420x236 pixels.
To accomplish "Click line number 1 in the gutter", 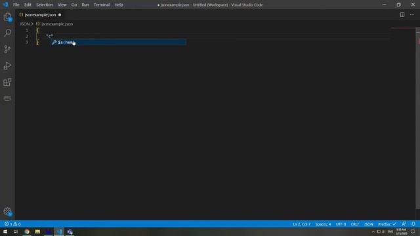I will tap(27, 30).
